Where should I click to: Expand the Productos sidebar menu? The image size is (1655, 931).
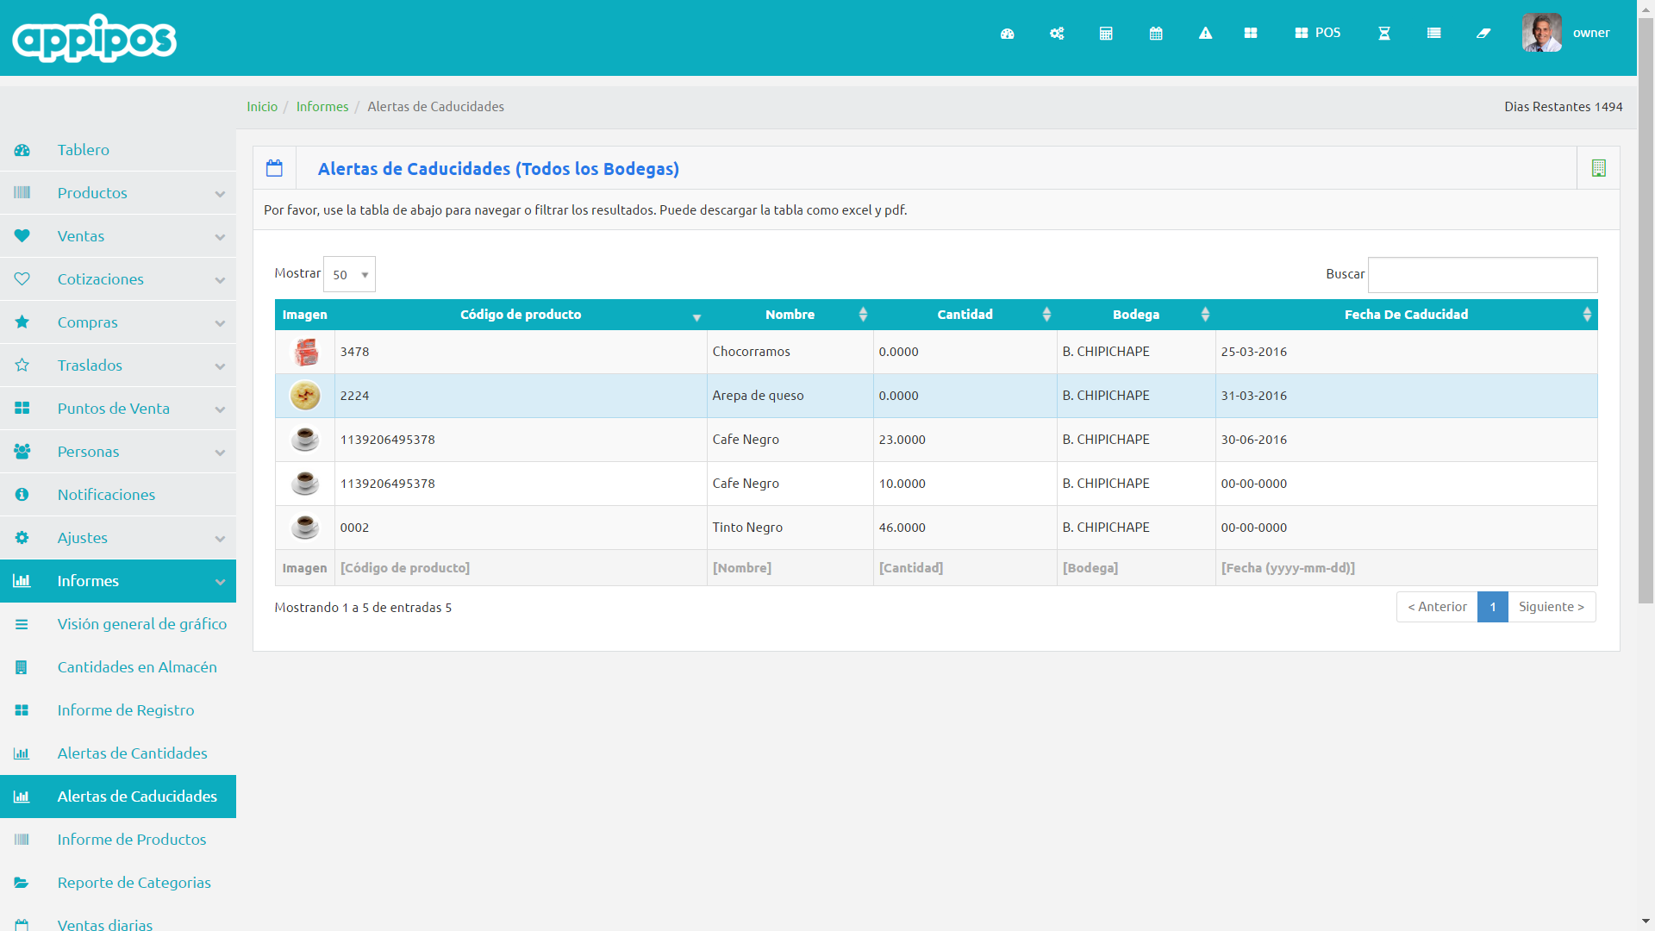pyautogui.click(x=118, y=193)
